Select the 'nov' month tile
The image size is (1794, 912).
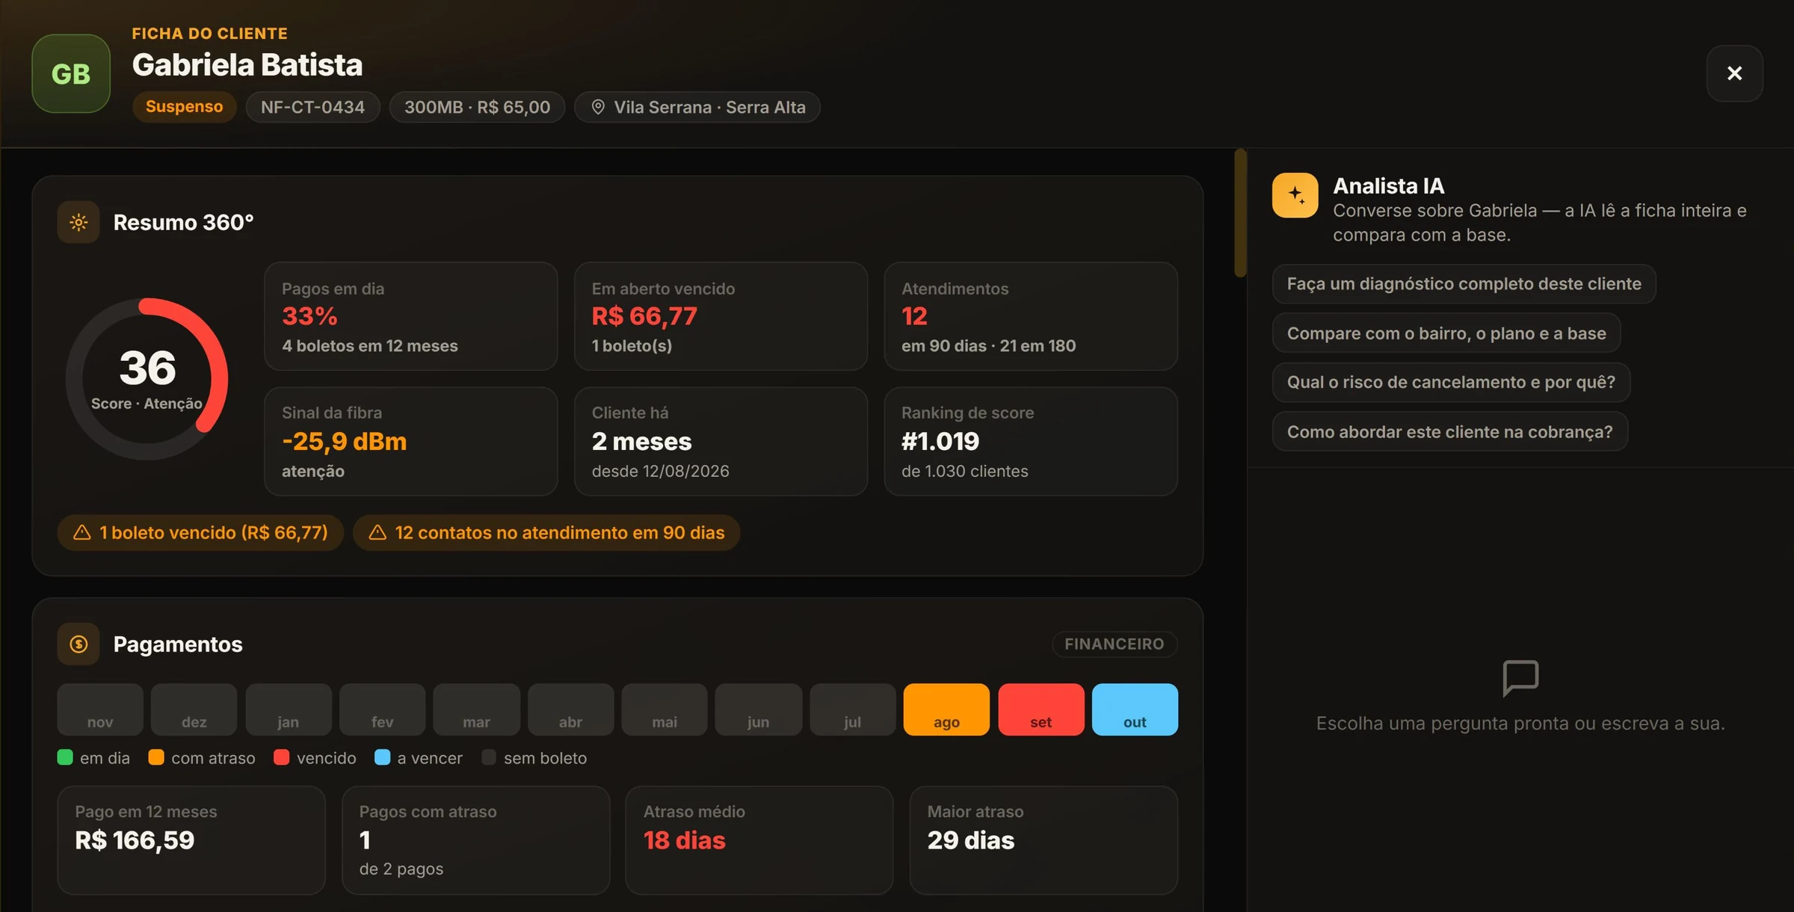(x=100, y=709)
